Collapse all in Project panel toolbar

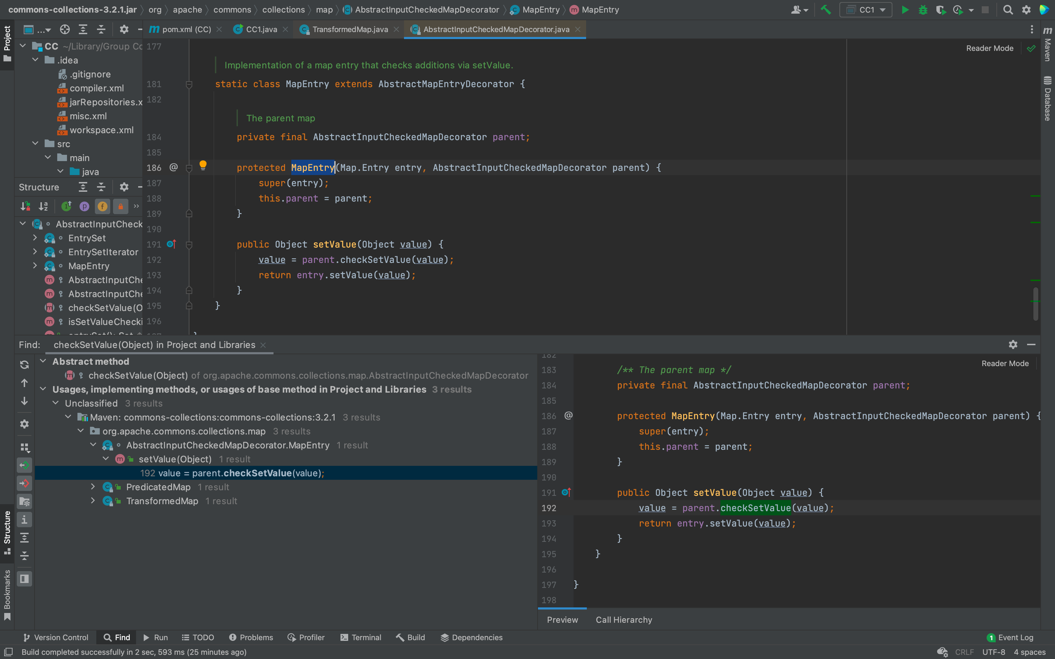pyautogui.click(x=101, y=29)
